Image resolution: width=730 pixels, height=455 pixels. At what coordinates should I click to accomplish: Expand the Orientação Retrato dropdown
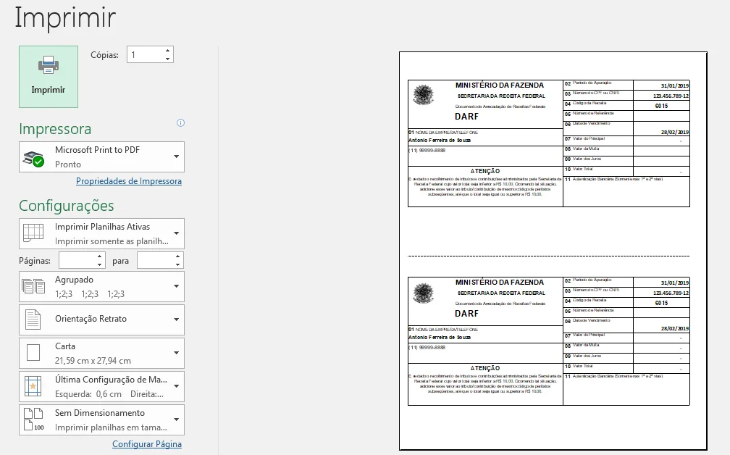176,320
